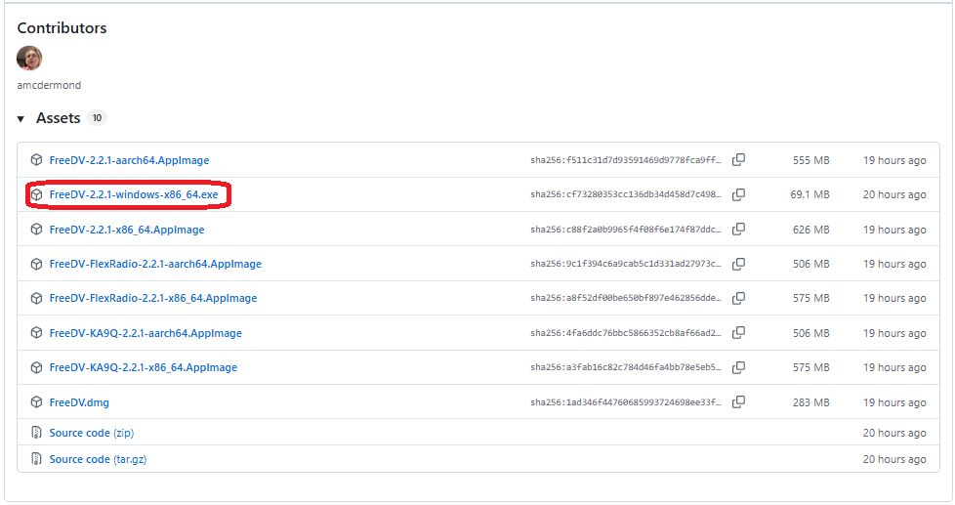Viewport: 955px width, 505px height.
Task: Click zip file icon beside Source code (zip)
Action: tap(36, 433)
